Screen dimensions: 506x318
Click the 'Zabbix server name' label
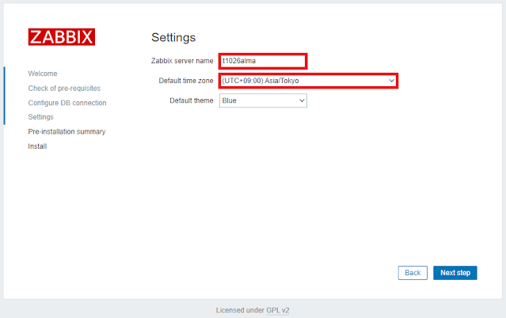[x=182, y=61]
